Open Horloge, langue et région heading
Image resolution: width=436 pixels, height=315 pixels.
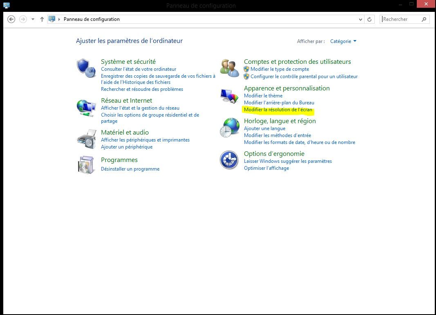coord(280,121)
